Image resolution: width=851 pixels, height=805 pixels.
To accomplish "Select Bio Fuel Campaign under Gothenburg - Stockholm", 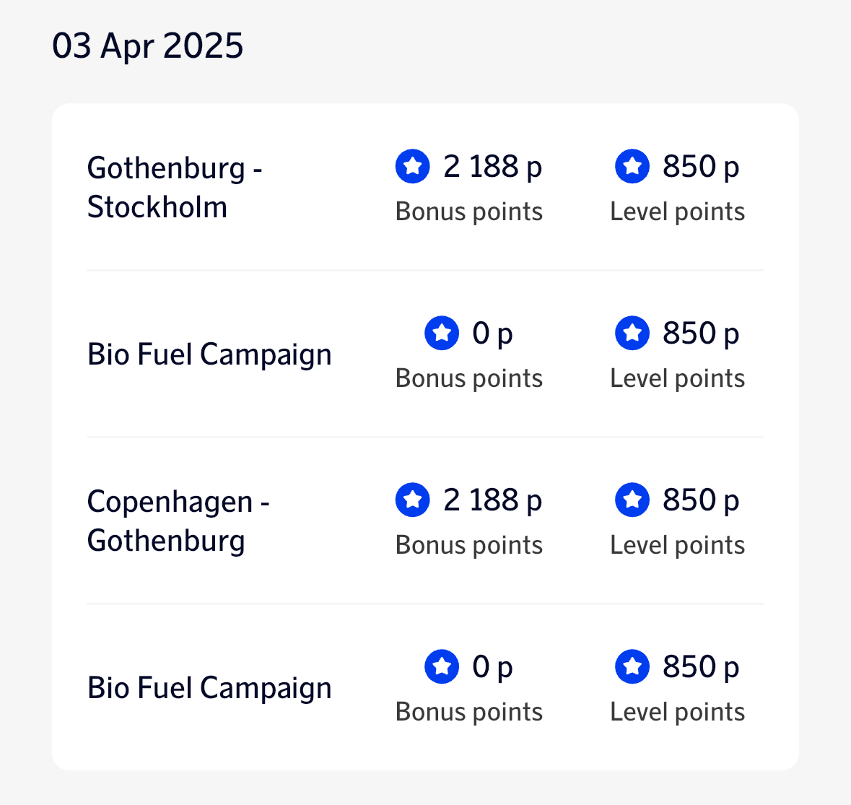I will 209,354.
